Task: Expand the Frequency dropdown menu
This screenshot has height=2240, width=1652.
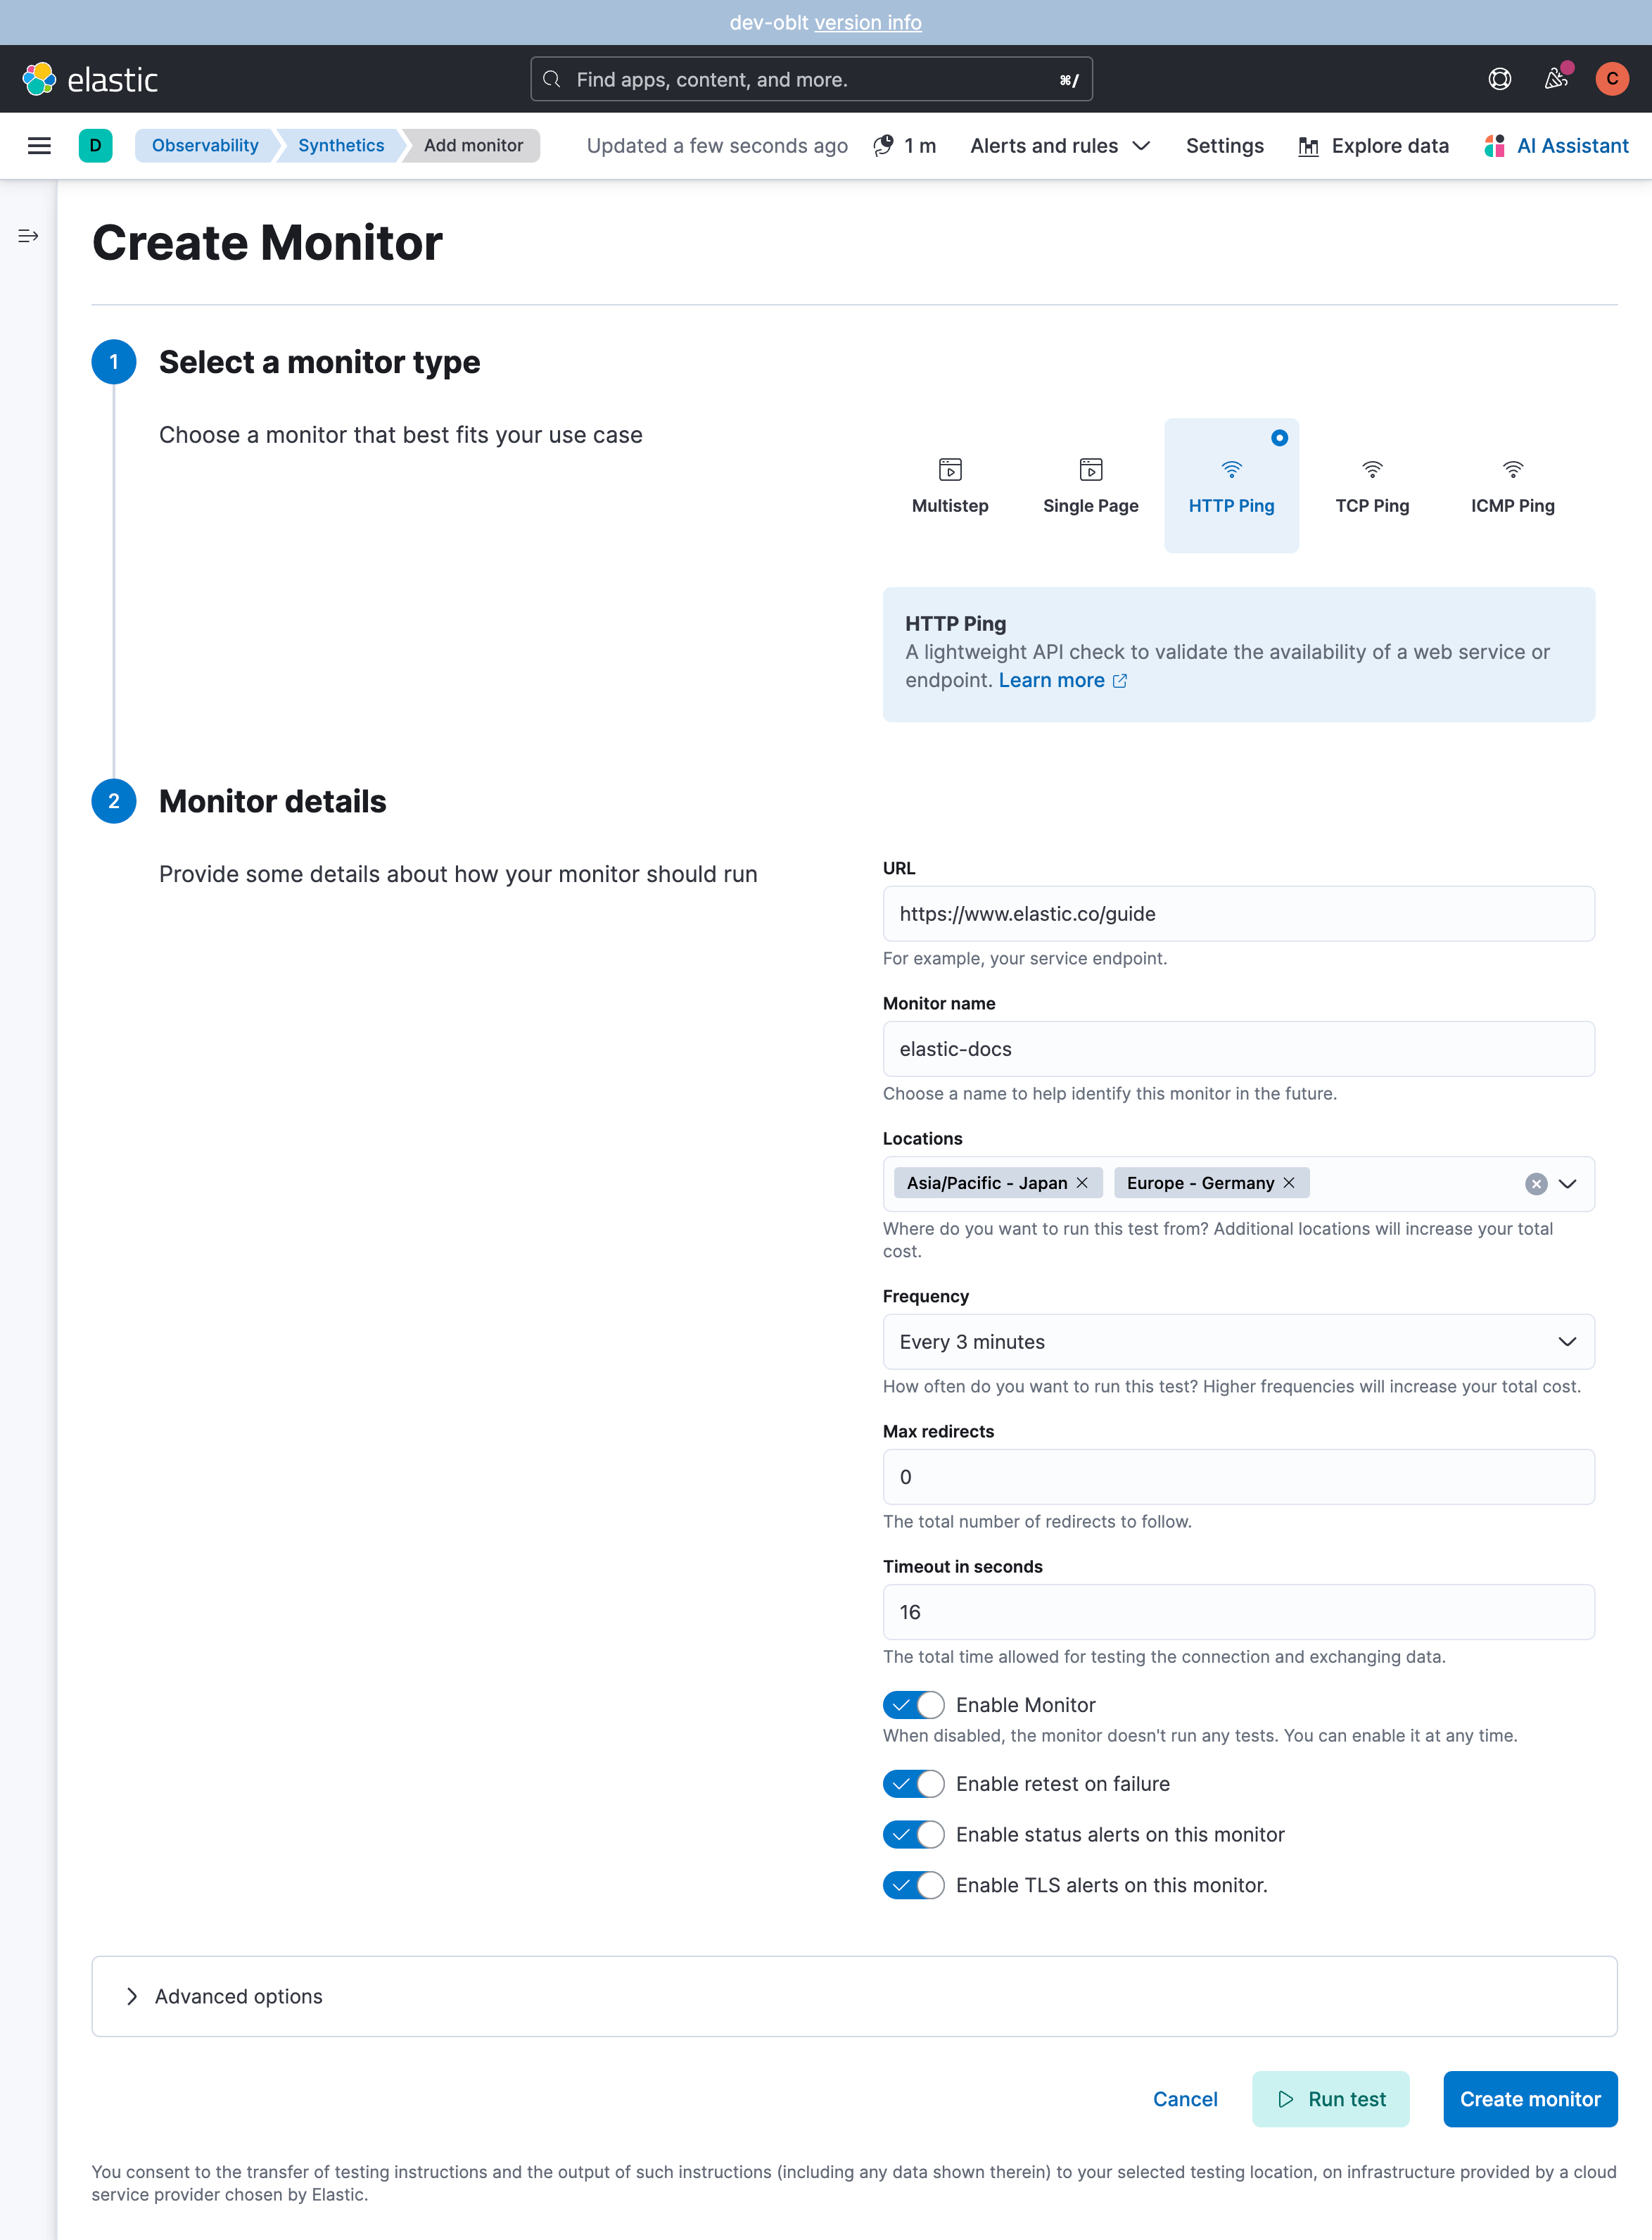Action: (x=1238, y=1341)
